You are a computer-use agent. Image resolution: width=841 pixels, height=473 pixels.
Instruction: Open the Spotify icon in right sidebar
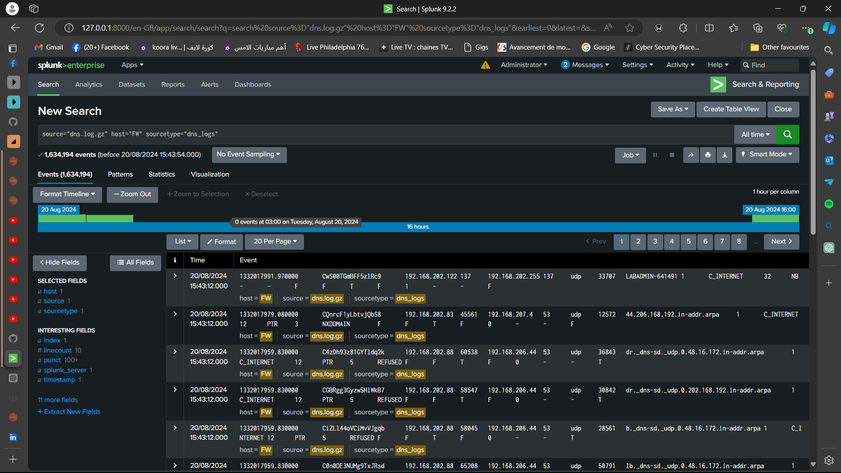829,204
